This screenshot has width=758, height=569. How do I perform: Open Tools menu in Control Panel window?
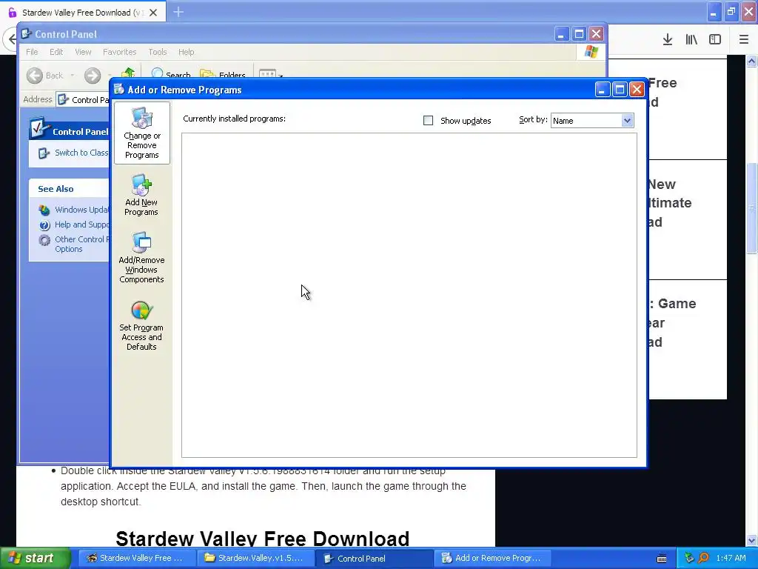[x=157, y=52]
